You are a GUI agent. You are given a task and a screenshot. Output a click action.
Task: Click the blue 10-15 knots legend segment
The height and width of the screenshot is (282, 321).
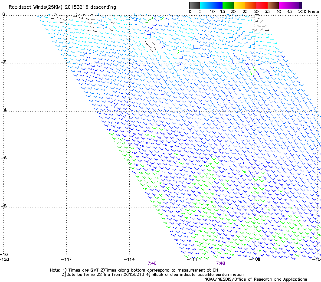pos(217,5)
